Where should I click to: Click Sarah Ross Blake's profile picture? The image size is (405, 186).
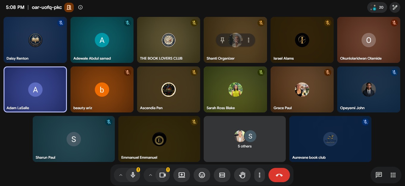(236, 90)
